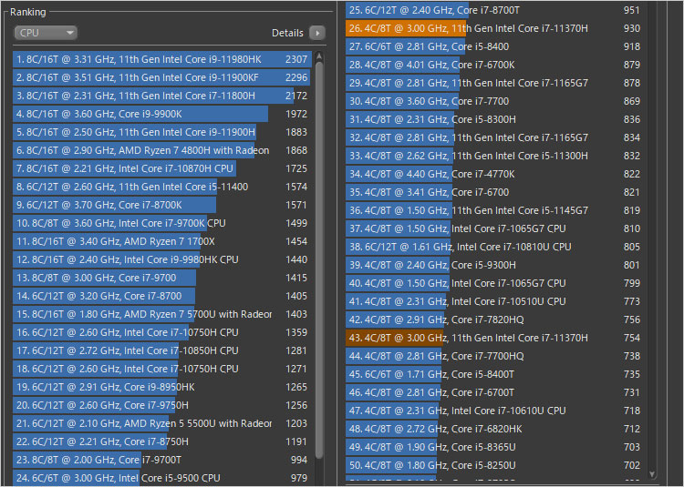The width and height of the screenshot is (684, 487).
Task: Select rank 18 Core i7-10750H row
Action: [x=162, y=369]
